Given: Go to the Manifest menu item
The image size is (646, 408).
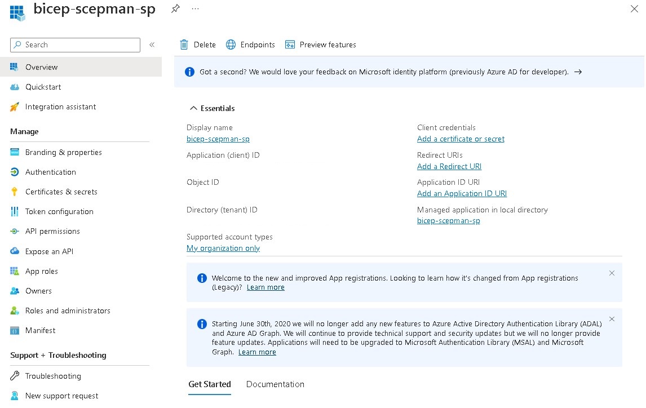Looking at the screenshot, I should (40, 330).
